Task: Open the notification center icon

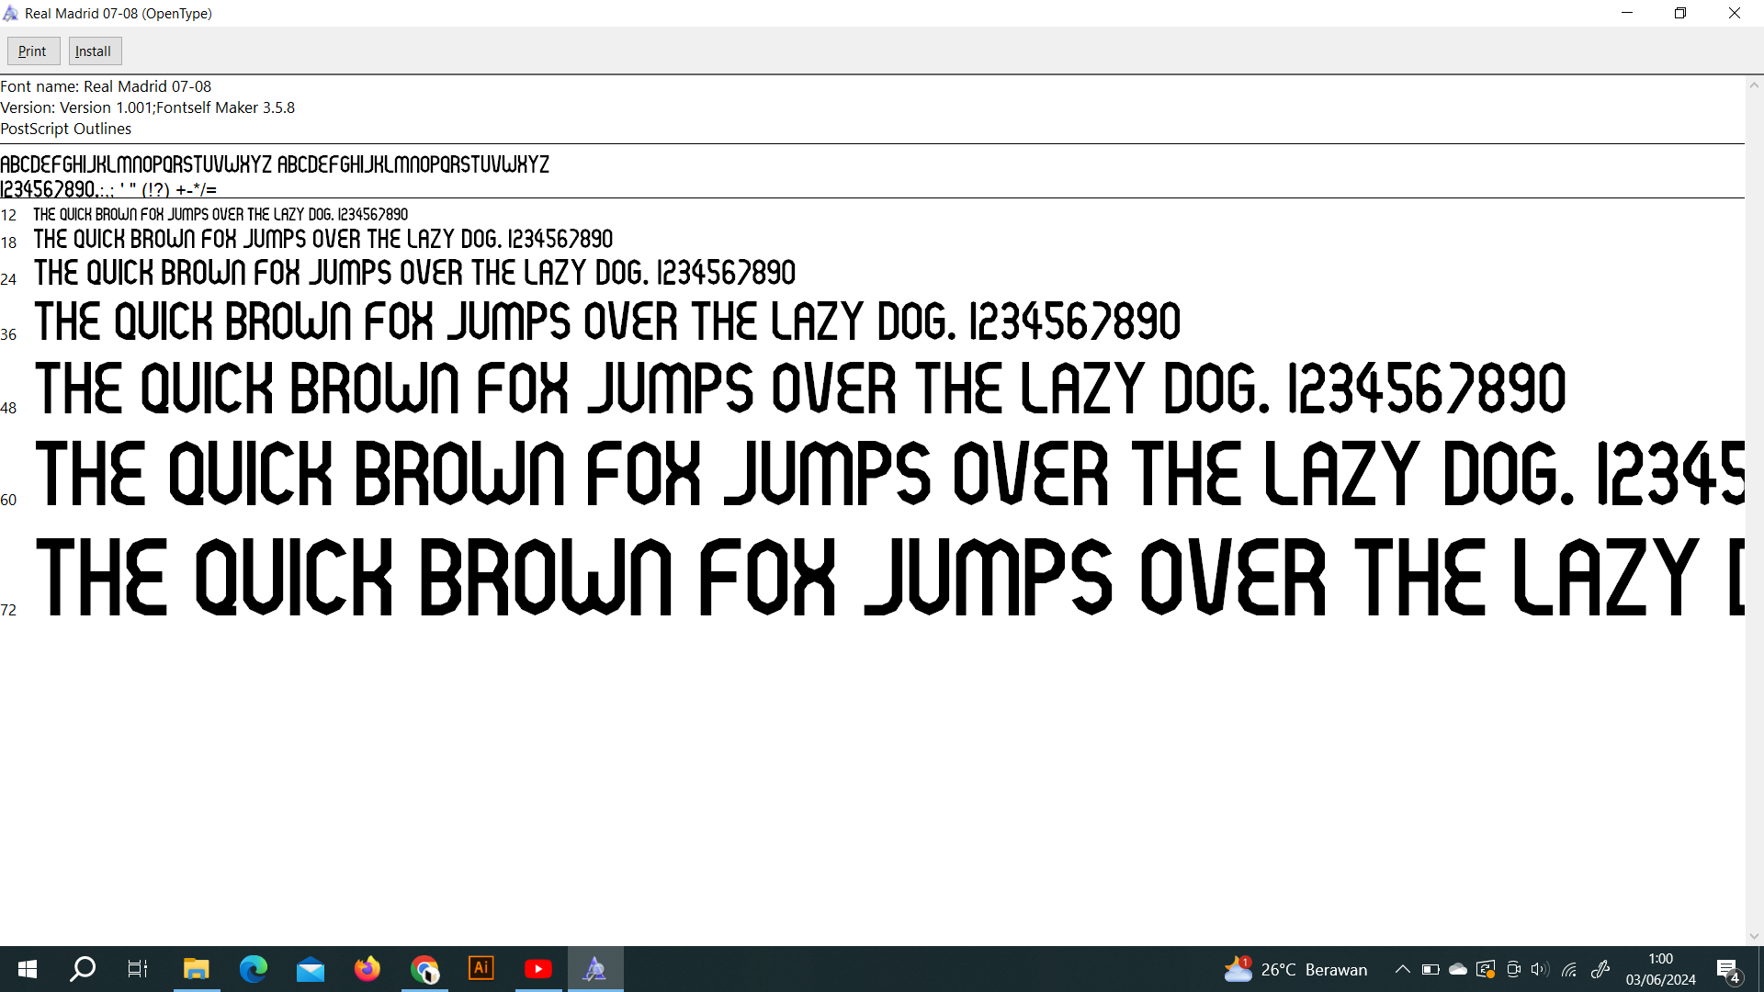Action: (x=1727, y=970)
